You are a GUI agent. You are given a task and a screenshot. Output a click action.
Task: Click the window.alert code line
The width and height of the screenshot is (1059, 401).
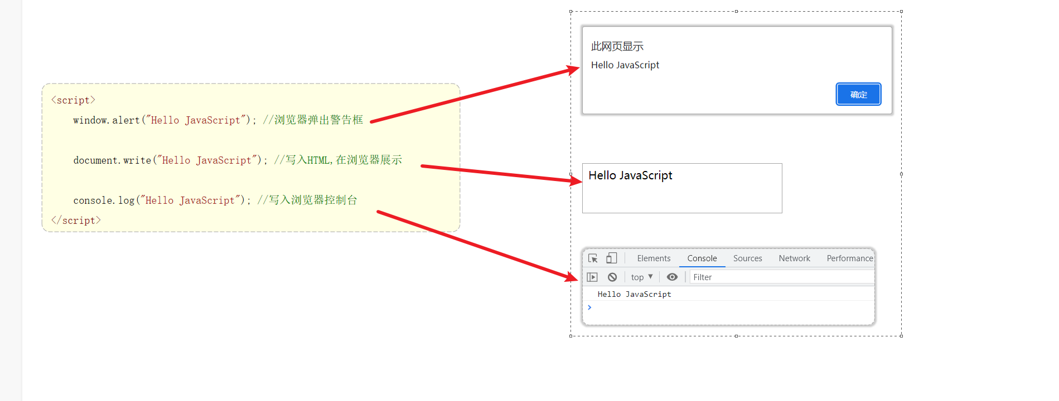click(x=218, y=120)
